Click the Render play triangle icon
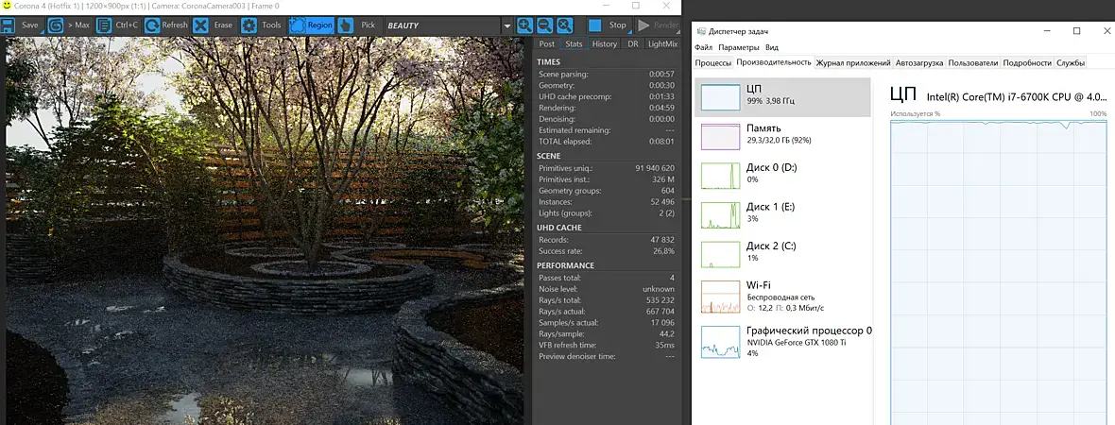The image size is (1115, 425). [643, 25]
